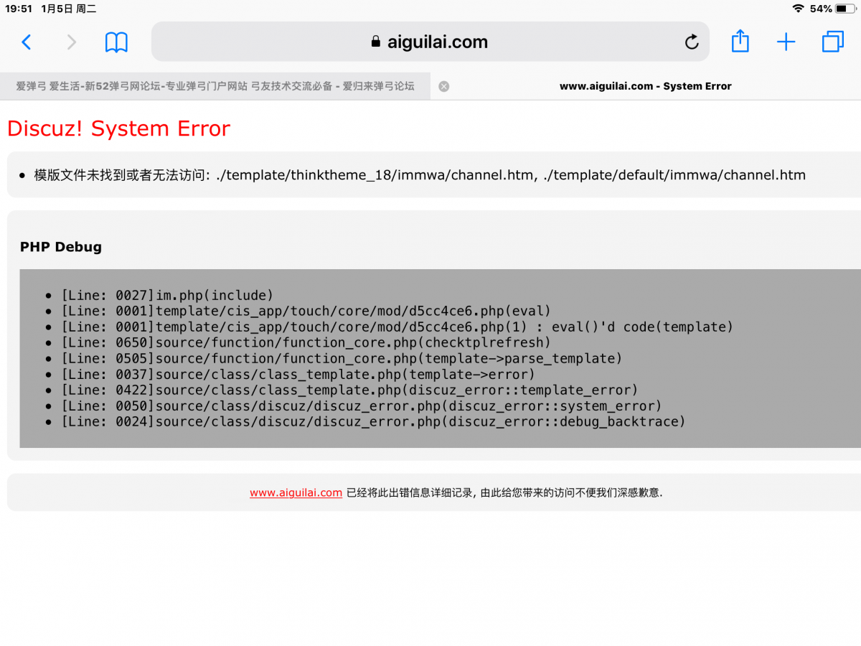The image size is (861, 646).
Task: Click the d5cc4ce6.php(eval) debug line
Action: (306, 311)
